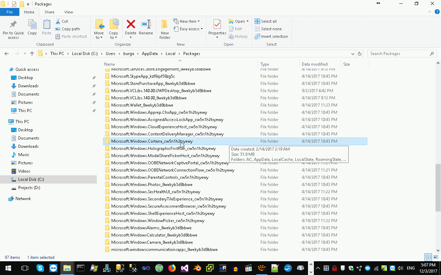
Task: Open Videos in the navigation pane
Action: 24,171
